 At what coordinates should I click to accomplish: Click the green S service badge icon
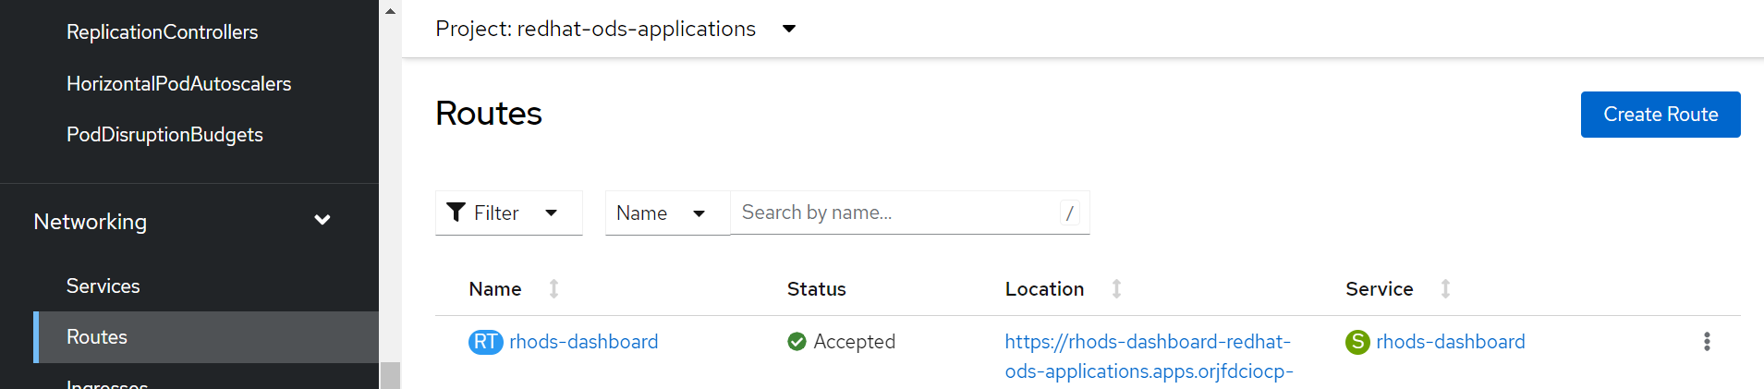coord(1356,342)
